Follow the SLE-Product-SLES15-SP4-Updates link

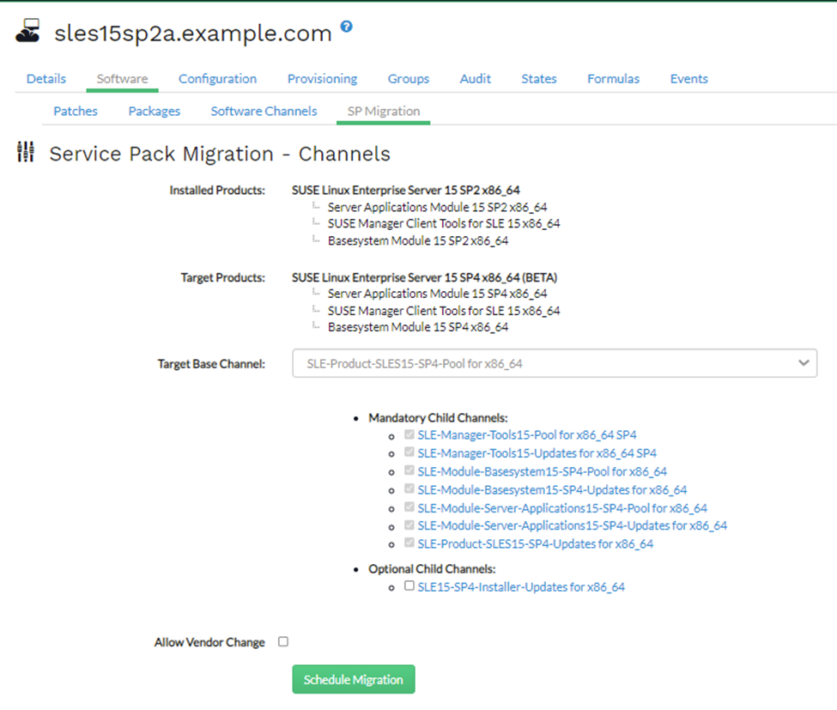click(x=535, y=543)
